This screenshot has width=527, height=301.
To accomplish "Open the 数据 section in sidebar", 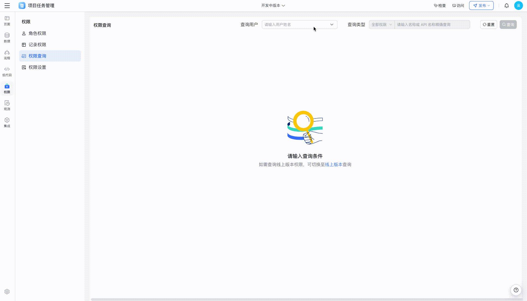I will [7, 38].
